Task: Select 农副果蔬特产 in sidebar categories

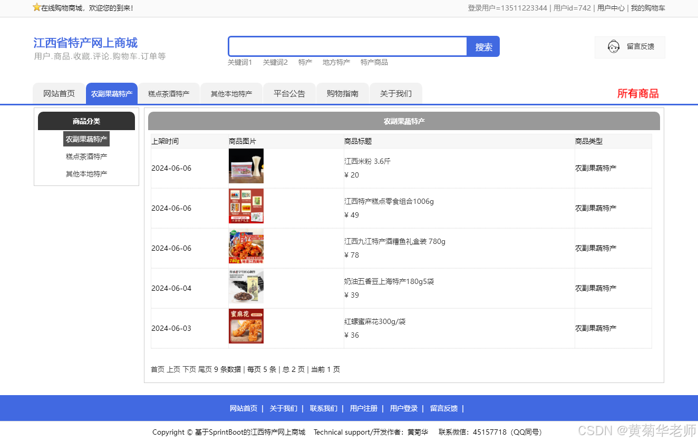Action: click(86, 139)
